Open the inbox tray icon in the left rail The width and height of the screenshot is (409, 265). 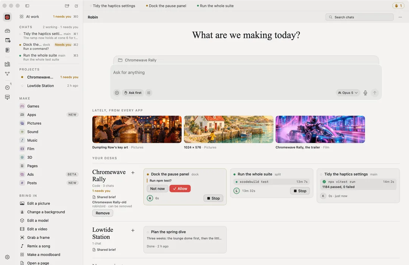(x=7, y=31)
